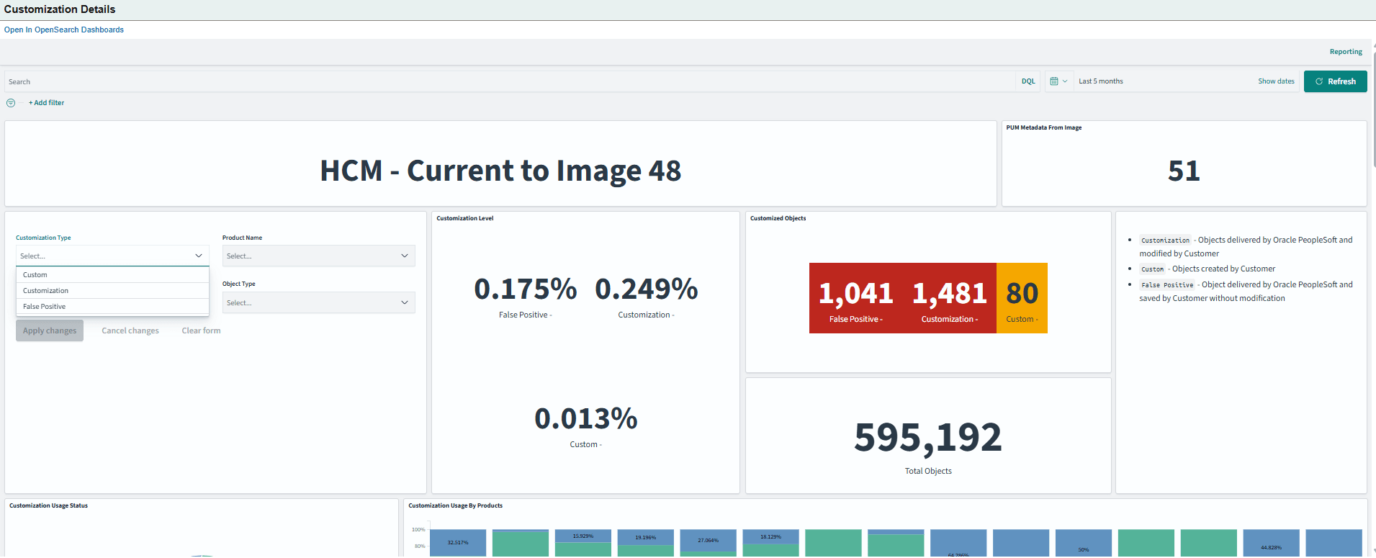Open In OpenSearch Dashboards link
The width and height of the screenshot is (1376, 558).
coord(64,30)
